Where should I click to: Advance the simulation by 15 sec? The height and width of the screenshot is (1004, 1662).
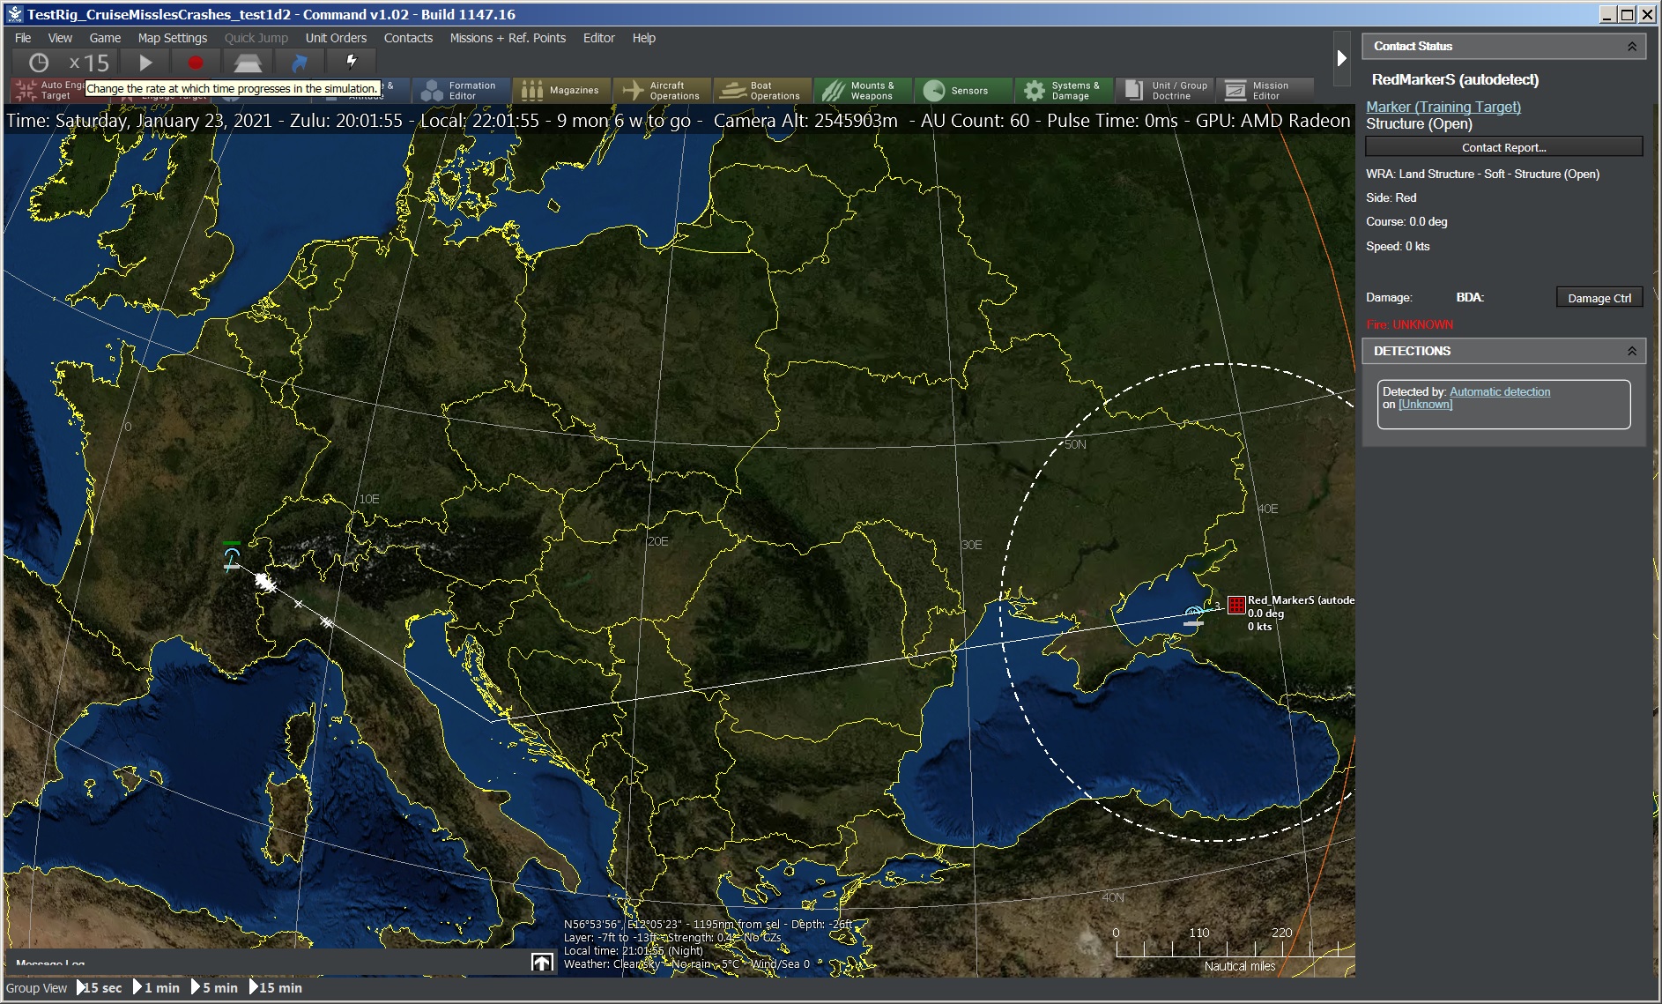click(x=99, y=988)
